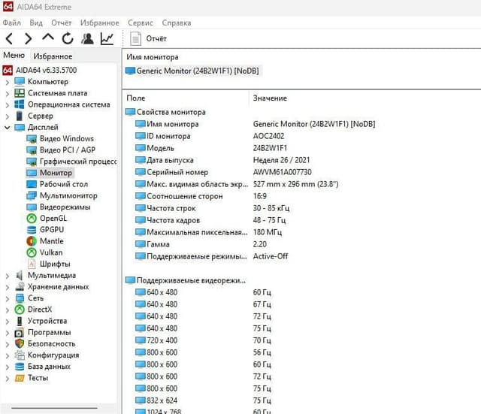
Task: Click the Шрифты font icon
Action: click(x=32, y=264)
